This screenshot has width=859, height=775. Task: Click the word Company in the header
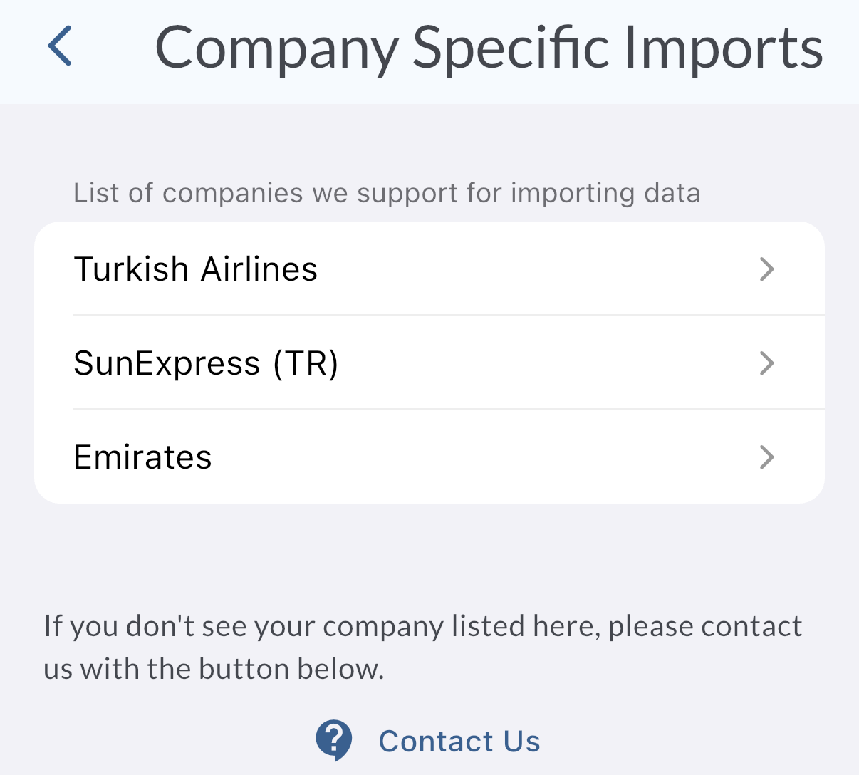tap(276, 48)
